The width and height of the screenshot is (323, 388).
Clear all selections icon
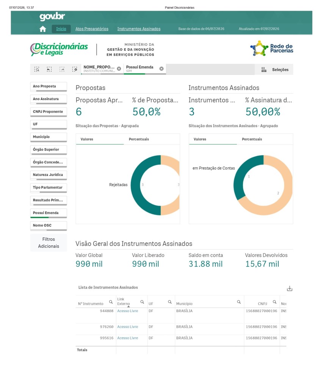[x=74, y=69]
